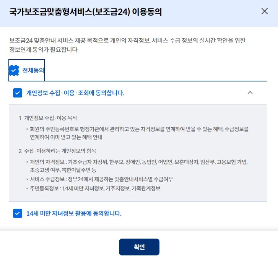Toggle the 전체동의 checkbox
Viewport: 278px width, 260px height.
click(14, 70)
